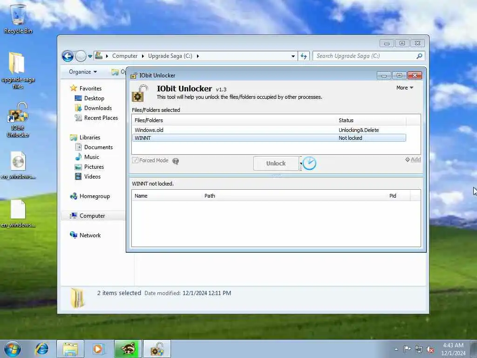Screen dimensions: 477x358
Task: Click the Files/Folders column header
Action: [x=234, y=120]
